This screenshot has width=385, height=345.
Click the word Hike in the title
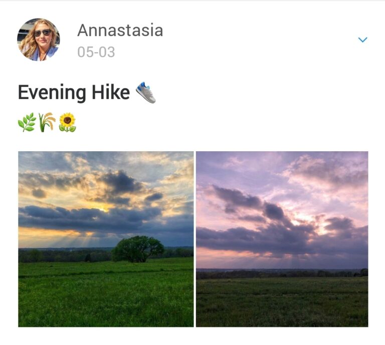tap(110, 92)
